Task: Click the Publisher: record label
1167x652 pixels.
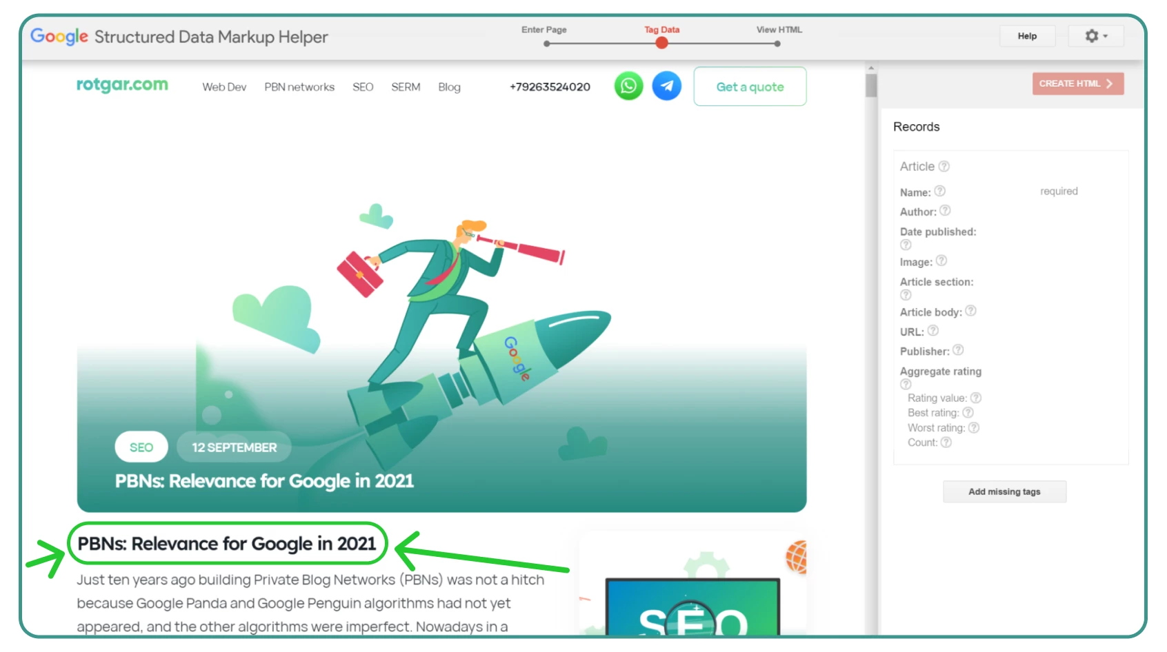Action: click(x=924, y=352)
